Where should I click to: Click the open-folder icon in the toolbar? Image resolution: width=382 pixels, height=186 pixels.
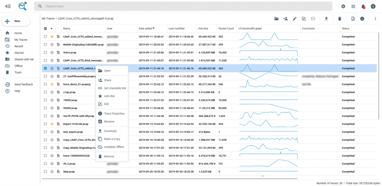click(x=276, y=18)
